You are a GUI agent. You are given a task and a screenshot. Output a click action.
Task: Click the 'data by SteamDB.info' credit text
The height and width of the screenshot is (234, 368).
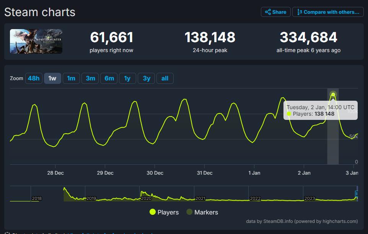pyautogui.click(x=302, y=221)
